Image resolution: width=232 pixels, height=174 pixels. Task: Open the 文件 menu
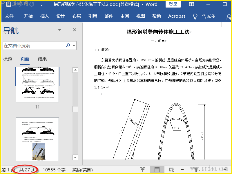[9, 16]
